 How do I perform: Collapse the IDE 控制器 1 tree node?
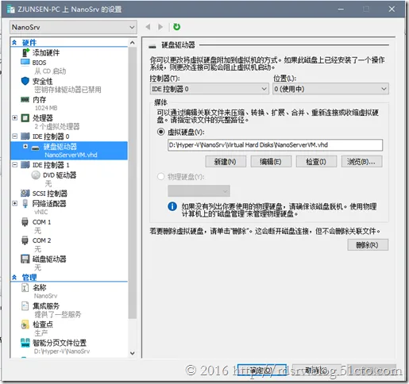point(15,165)
